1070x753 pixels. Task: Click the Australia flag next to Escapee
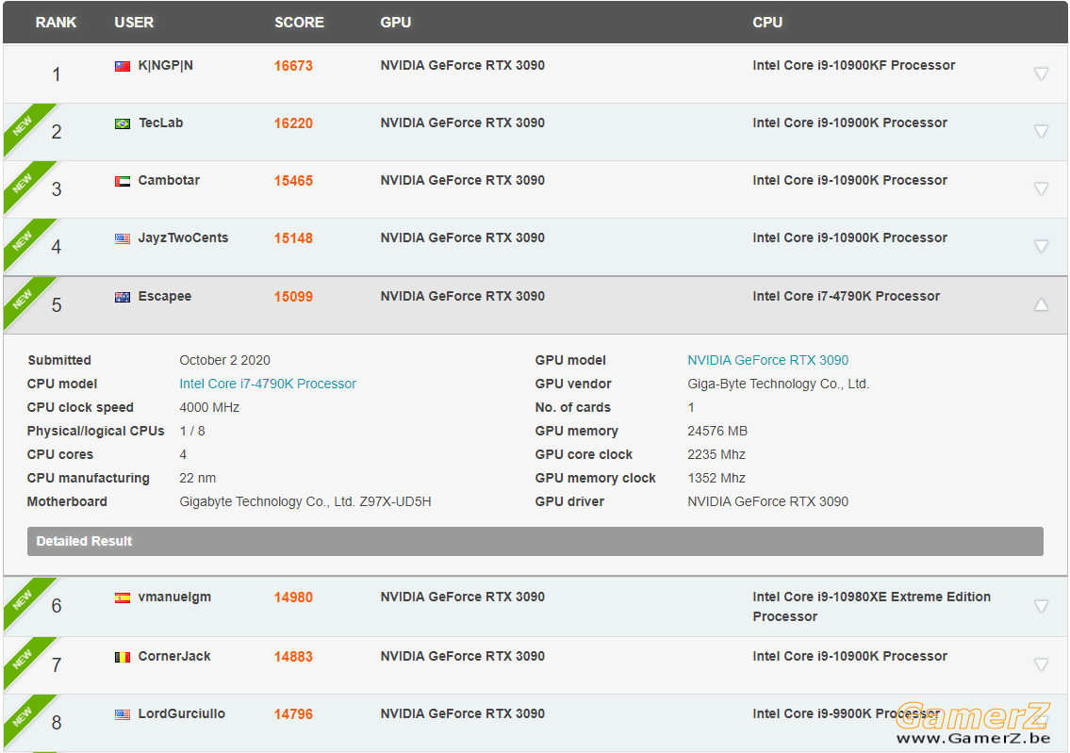(x=123, y=297)
